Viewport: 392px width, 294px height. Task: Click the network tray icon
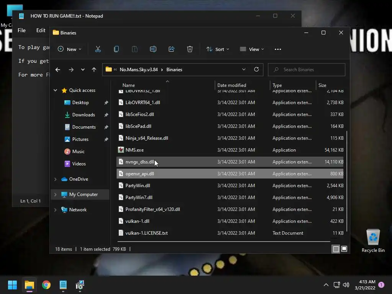(x=336, y=285)
